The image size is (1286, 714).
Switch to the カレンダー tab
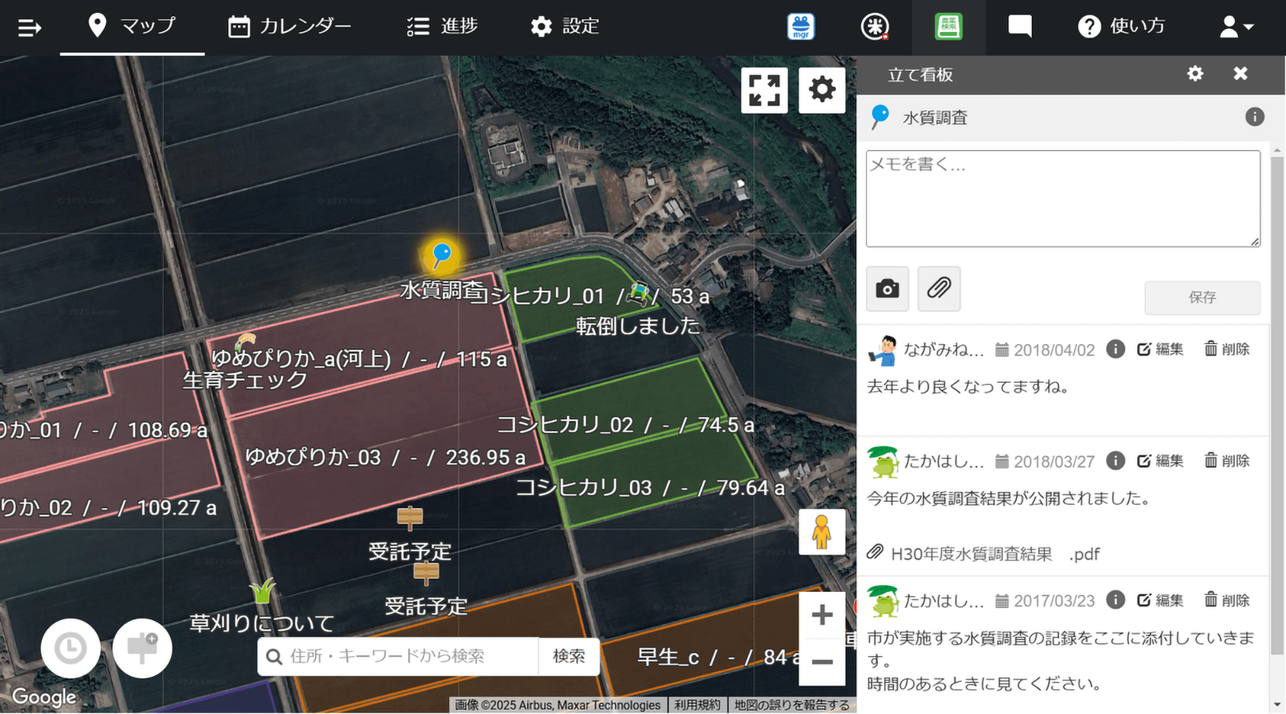[x=290, y=26]
